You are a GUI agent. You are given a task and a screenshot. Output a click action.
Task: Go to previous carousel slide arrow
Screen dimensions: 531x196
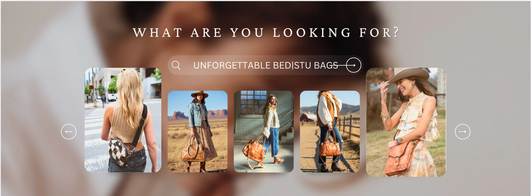tap(69, 131)
